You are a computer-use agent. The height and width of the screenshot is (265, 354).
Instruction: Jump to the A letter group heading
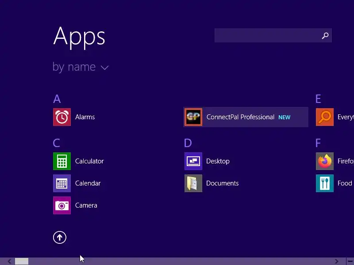(57, 99)
